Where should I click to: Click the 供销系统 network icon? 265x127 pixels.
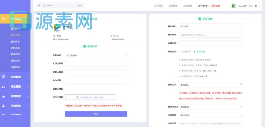pos(3,106)
